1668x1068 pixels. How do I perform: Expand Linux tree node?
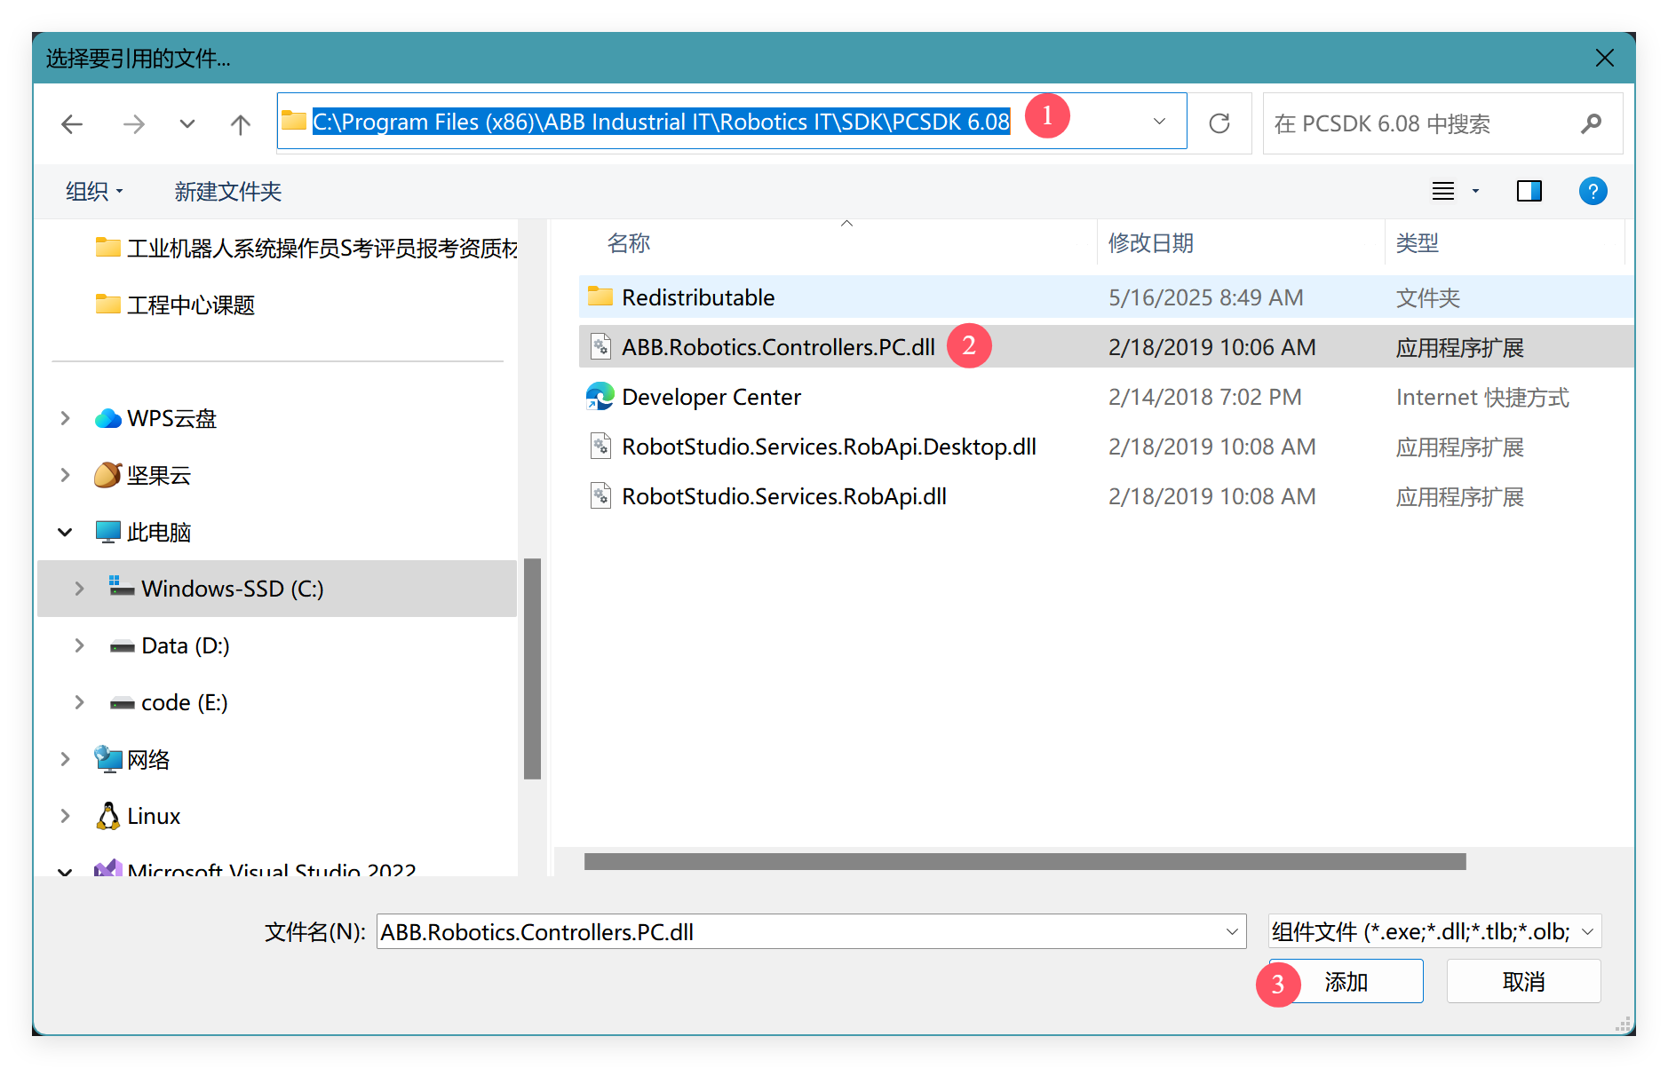pyautogui.click(x=65, y=816)
